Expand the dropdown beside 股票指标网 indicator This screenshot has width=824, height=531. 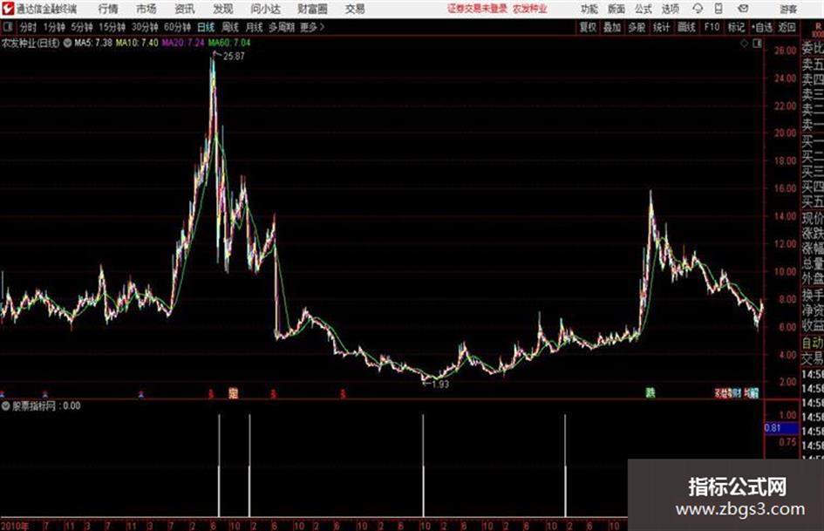pyautogui.click(x=6, y=405)
